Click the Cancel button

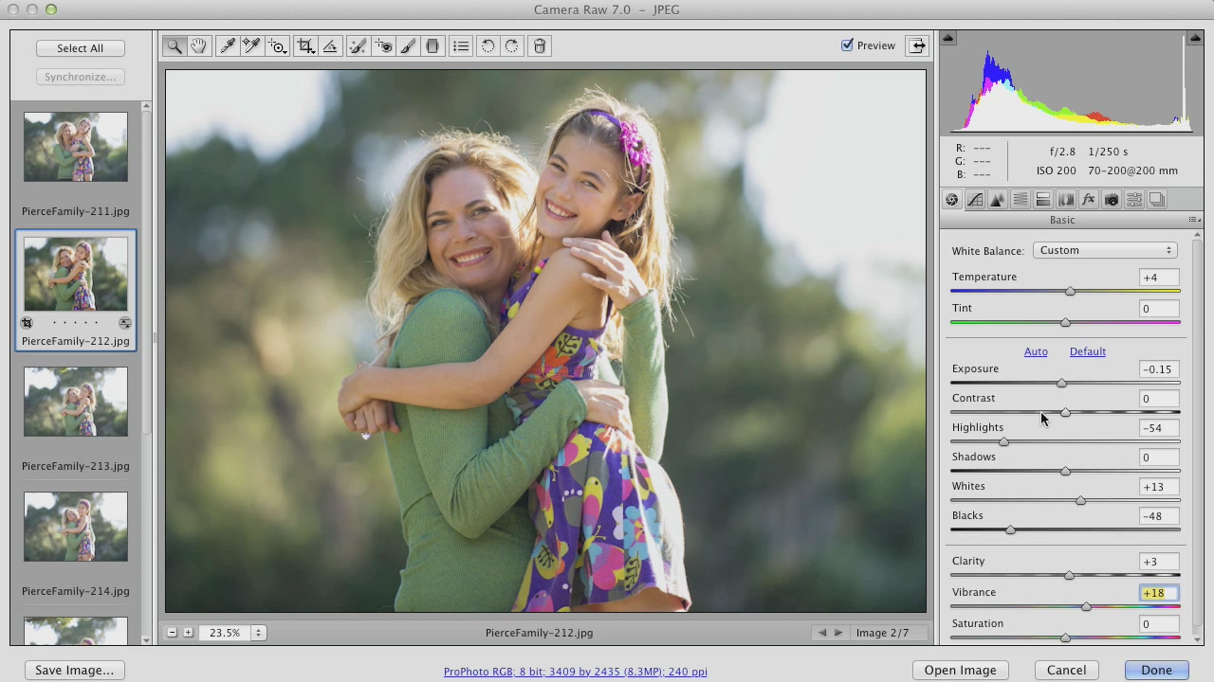(x=1066, y=670)
